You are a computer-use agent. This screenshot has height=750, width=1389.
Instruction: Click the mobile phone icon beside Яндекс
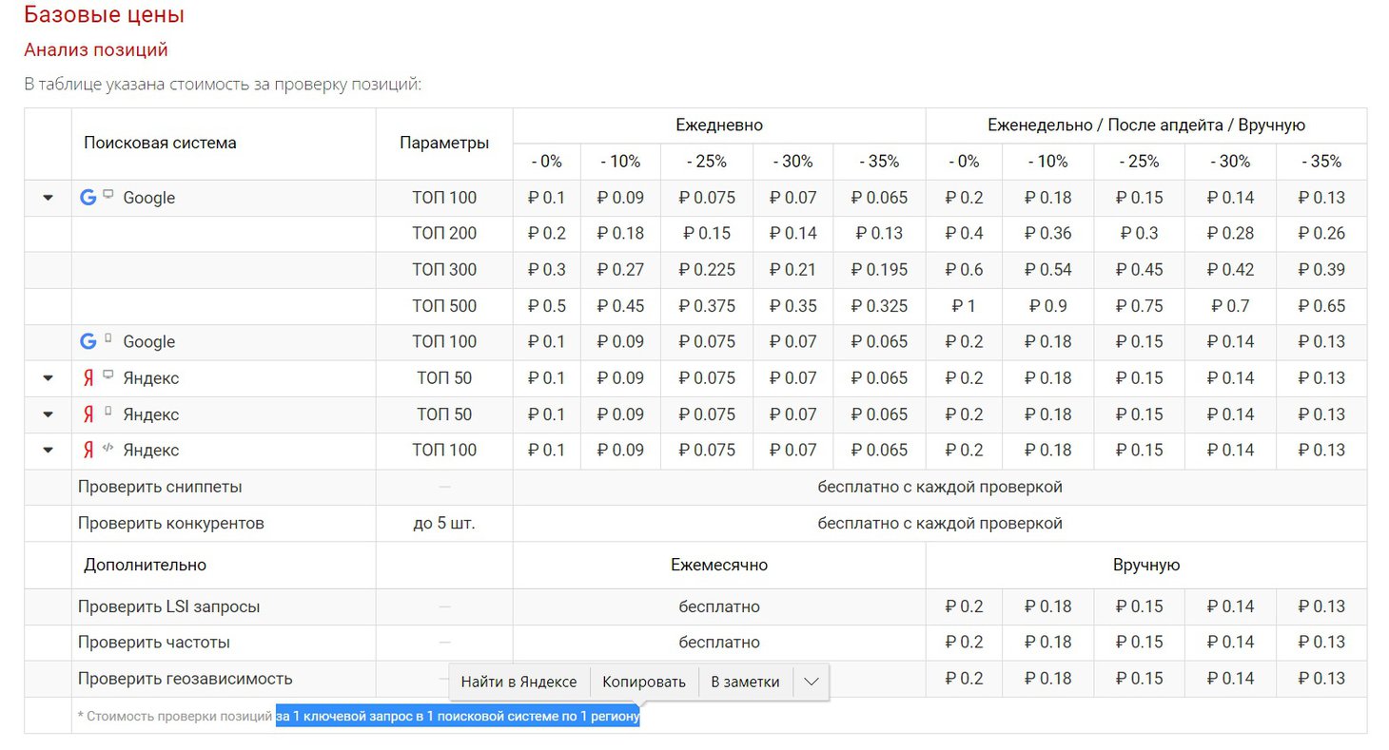tap(108, 413)
